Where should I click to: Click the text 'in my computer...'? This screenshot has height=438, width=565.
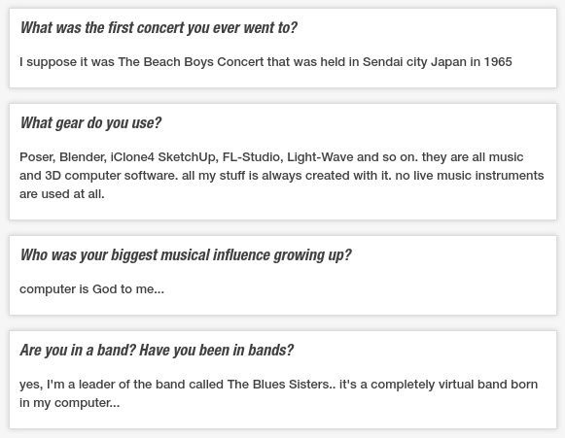[70, 403]
